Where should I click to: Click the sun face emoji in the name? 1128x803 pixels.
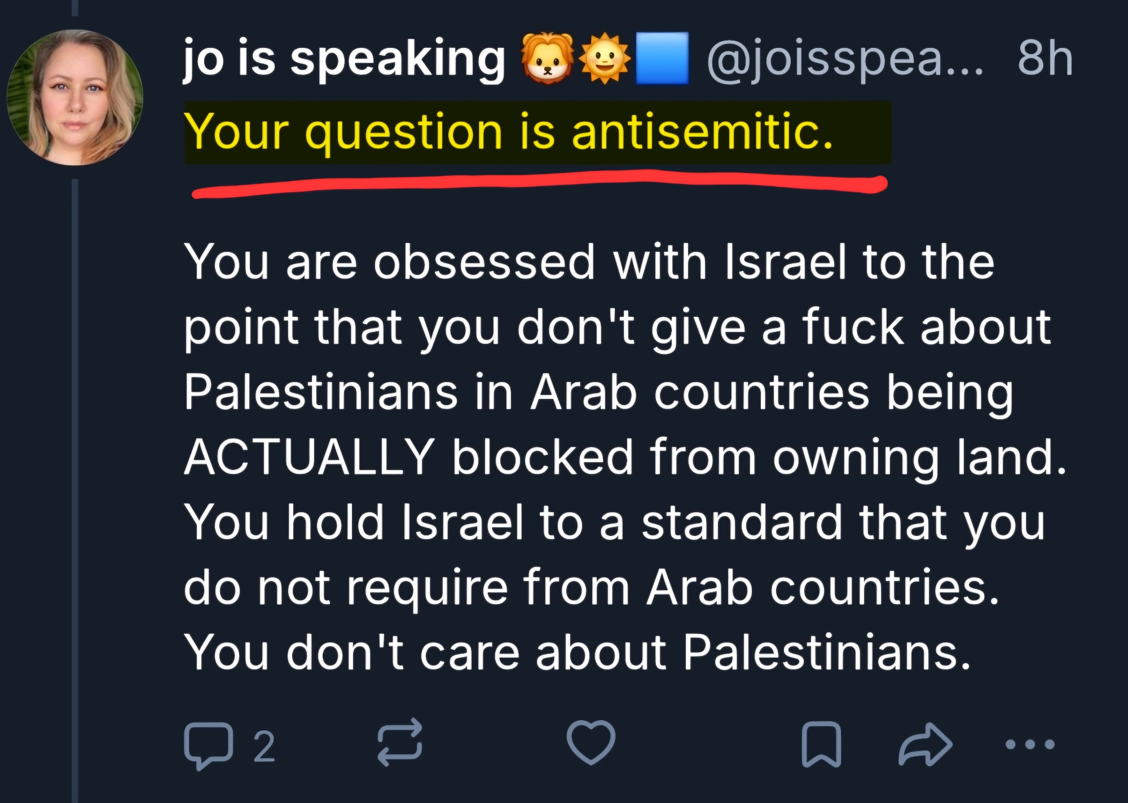[604, 59]
